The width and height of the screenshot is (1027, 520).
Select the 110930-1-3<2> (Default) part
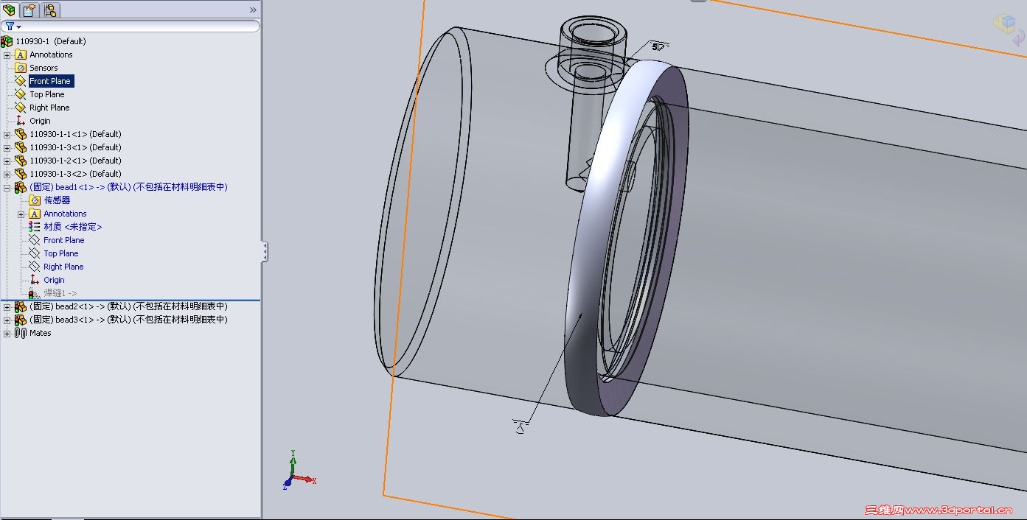pyautogui.click(x=75, y=174)
